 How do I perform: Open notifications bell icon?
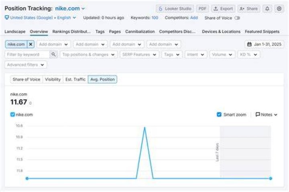tap(267, 9)
